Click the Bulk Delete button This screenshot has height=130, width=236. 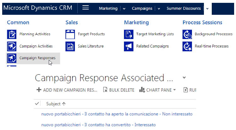pos(119,90)
